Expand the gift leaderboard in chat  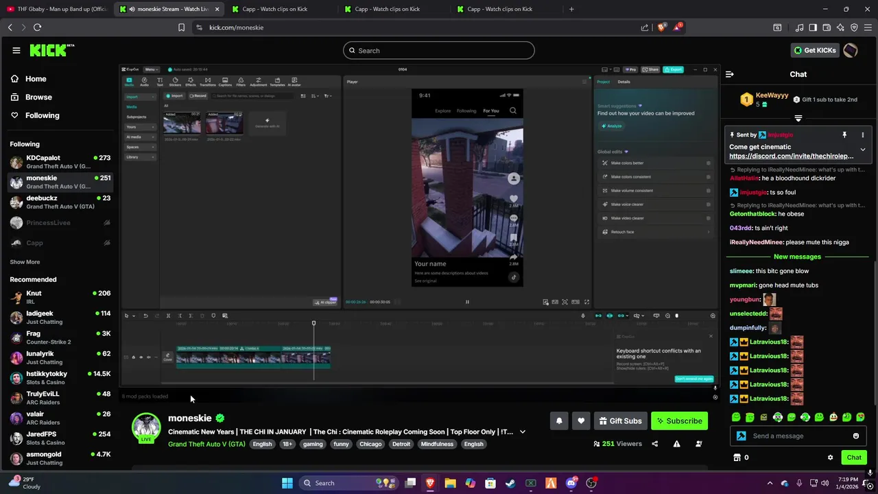(x=798, y=118)
